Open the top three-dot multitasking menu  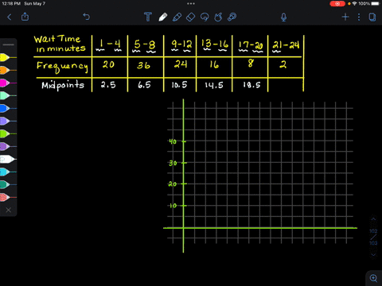coord(191,4)
